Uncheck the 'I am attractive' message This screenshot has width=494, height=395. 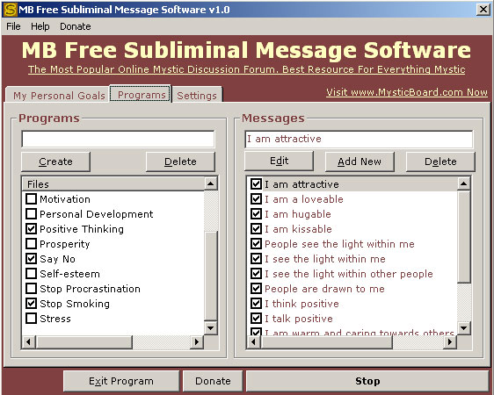tap(256, 184)
